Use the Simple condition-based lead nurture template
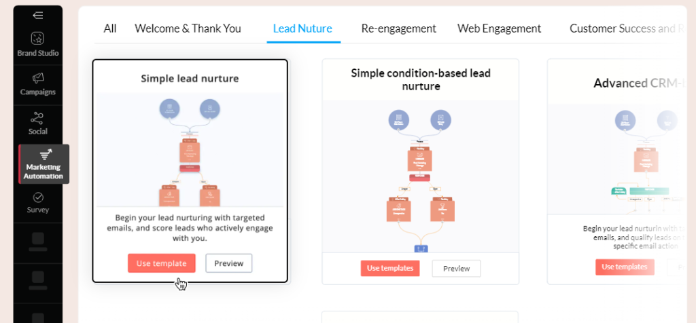The height and width of the screenshot is (323, 696). [390, 268]
